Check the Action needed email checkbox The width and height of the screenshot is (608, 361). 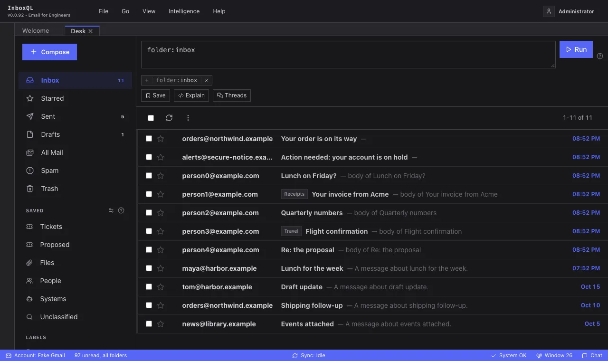click(x=149, y=157)
